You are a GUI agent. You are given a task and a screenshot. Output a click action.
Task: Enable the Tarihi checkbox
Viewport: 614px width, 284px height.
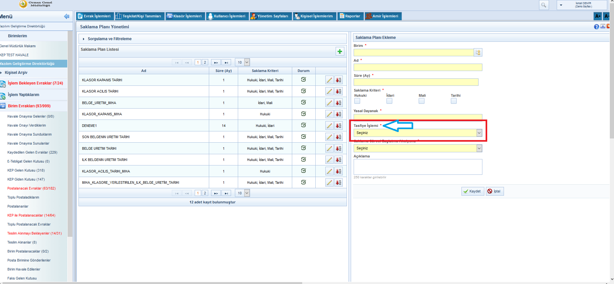(453, 101)
